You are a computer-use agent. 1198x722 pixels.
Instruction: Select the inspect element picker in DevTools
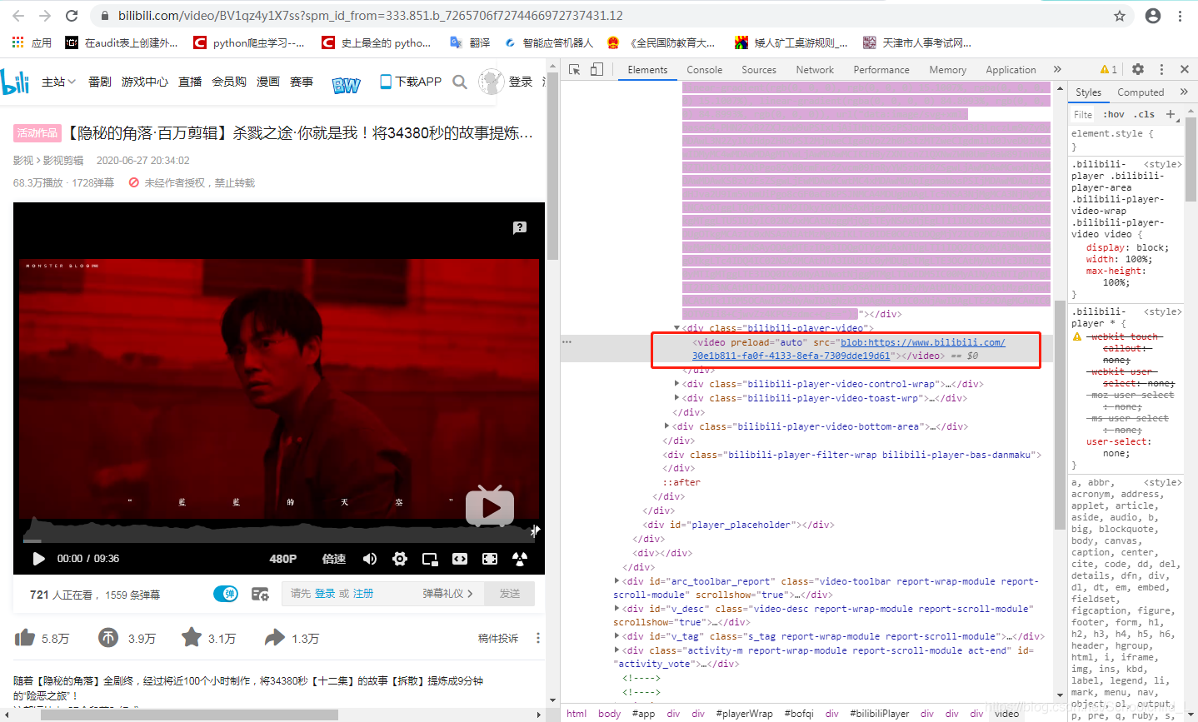click(575, 70)
